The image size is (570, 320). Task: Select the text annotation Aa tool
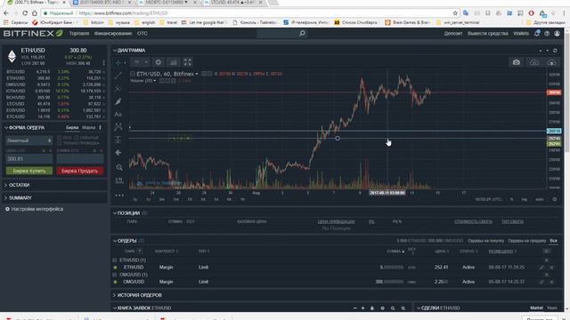tap(118, 115)
